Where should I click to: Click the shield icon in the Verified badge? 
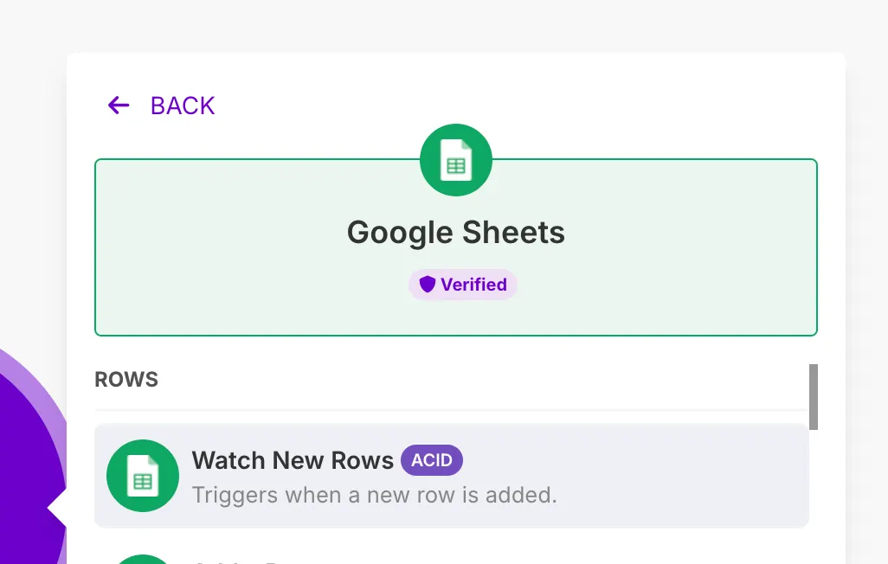tap(427, 285)
